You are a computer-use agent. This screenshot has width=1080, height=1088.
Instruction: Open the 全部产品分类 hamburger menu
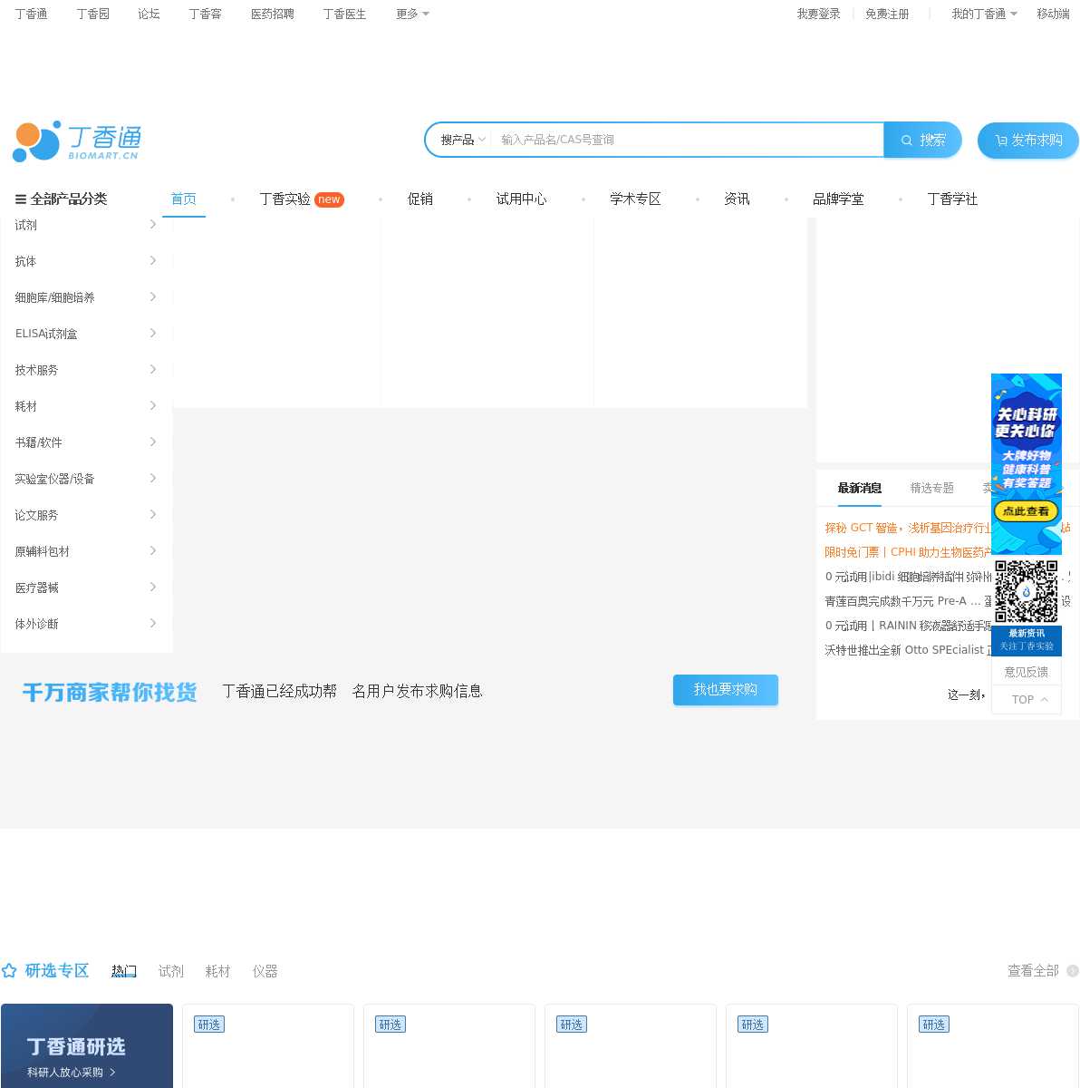tap(61, 199)
